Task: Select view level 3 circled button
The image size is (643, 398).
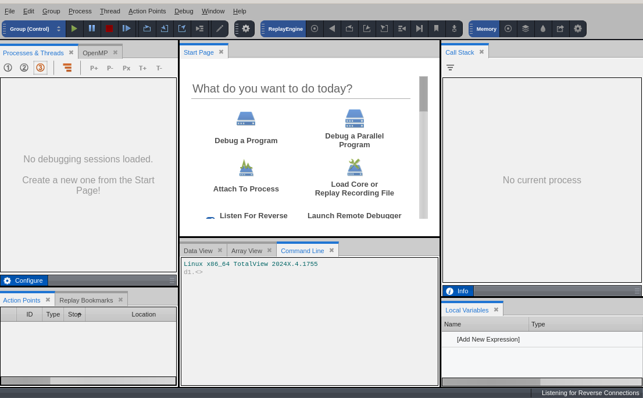Action: [40, 67]
